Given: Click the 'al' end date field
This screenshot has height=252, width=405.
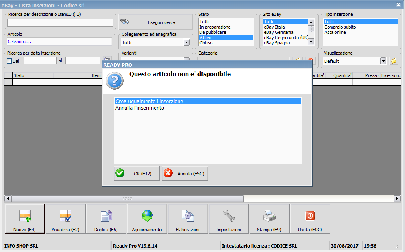Looking at the screenshot, I should pyautogui.click(x=83, y=61).
